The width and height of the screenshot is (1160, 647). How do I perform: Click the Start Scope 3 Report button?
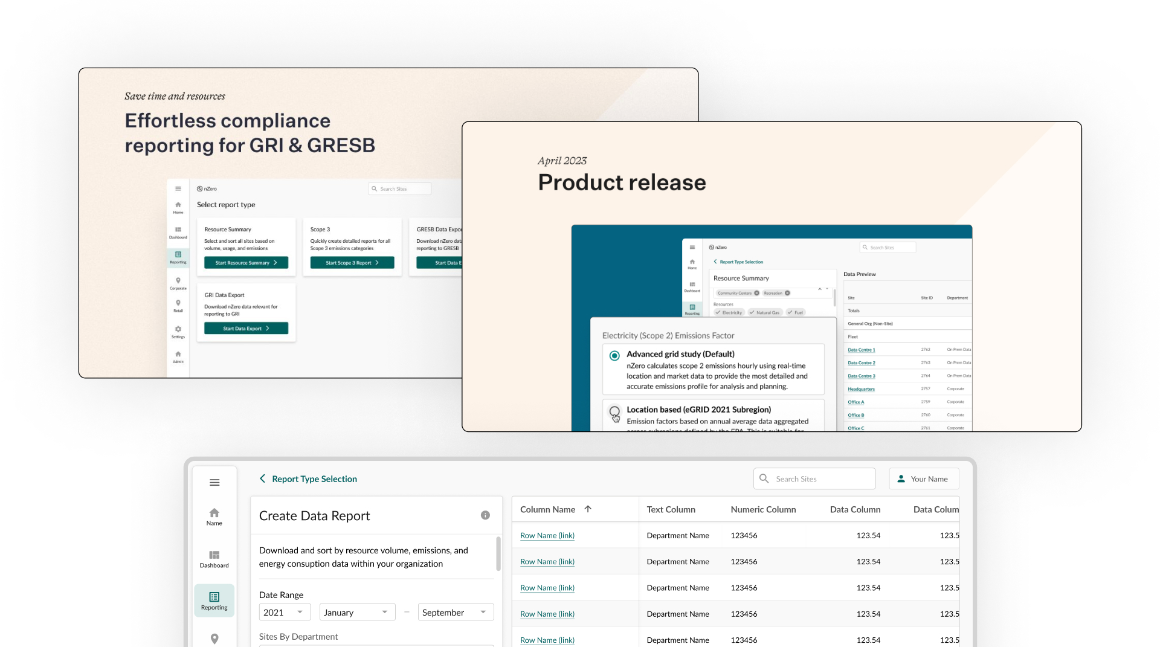(352, 263)
